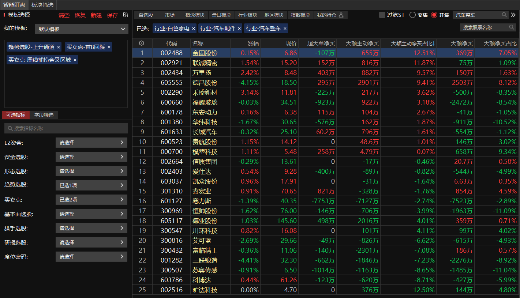Image resolution: width=520 pixels, height=298 pixels.
Task: Select the 交集 radio button
Action: (412, 15)
